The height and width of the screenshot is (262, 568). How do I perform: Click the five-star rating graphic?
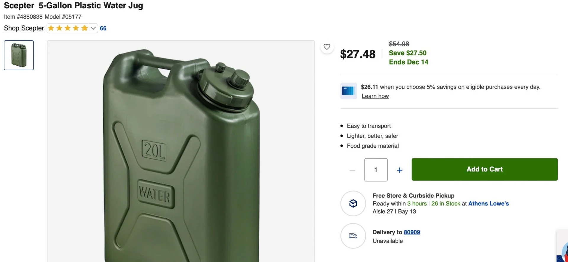point(68,28)
